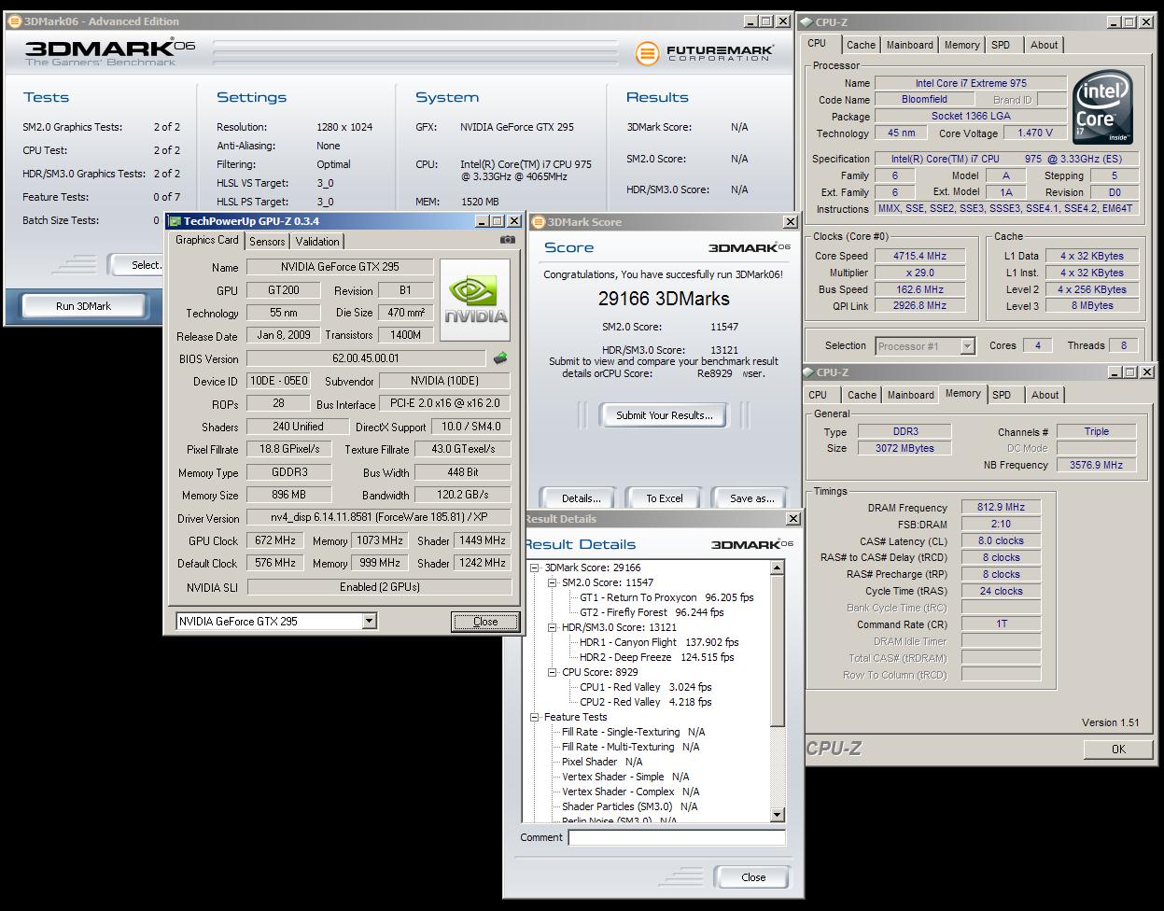Viewport: 1164px width, 911px height.
Task: Click the Futuremark Corporation logo
Action: (x=705, y=53)
